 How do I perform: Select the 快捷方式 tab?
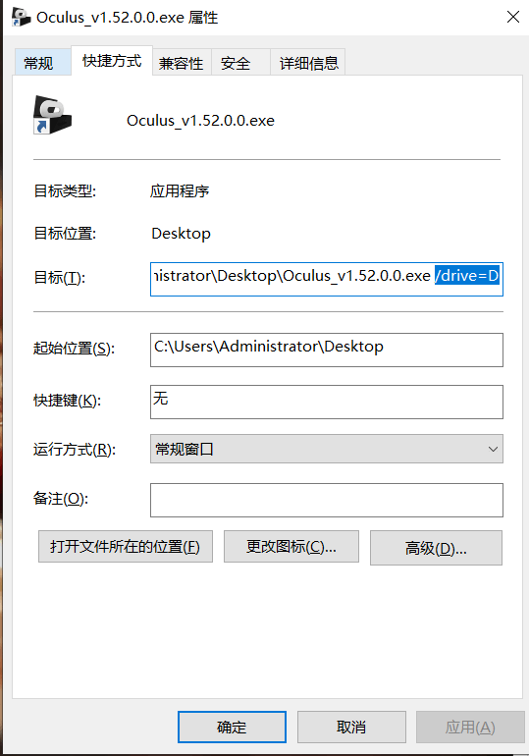(112, 61)
